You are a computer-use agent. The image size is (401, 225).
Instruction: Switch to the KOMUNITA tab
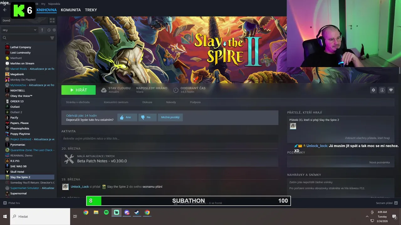[71, 10]
